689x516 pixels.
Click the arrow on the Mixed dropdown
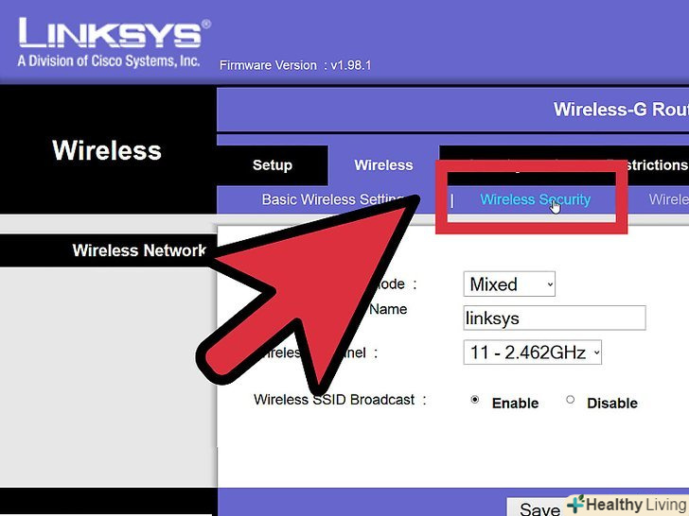(x=550, y=284)
